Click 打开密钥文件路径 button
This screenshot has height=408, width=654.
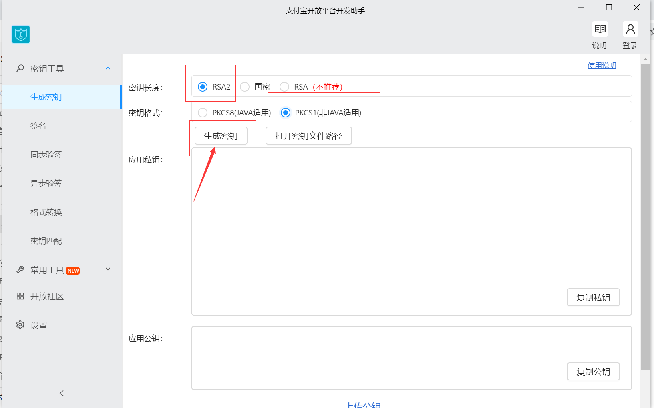pos(309,136)
